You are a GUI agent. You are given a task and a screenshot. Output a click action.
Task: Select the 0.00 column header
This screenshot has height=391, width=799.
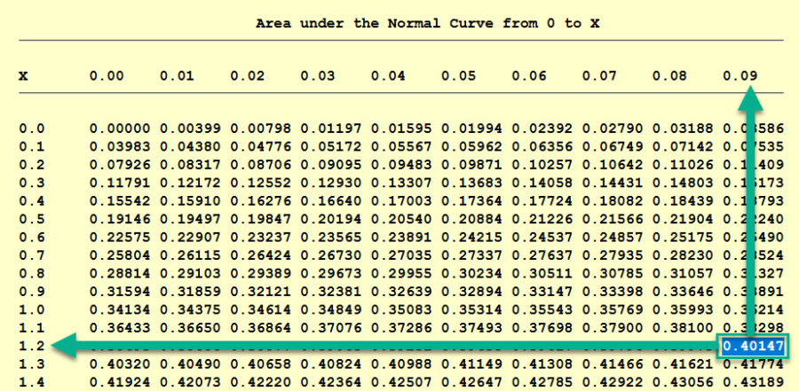tap(107, 76)
